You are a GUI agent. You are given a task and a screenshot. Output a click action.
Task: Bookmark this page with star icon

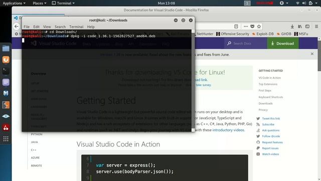(x=259, y=26)
